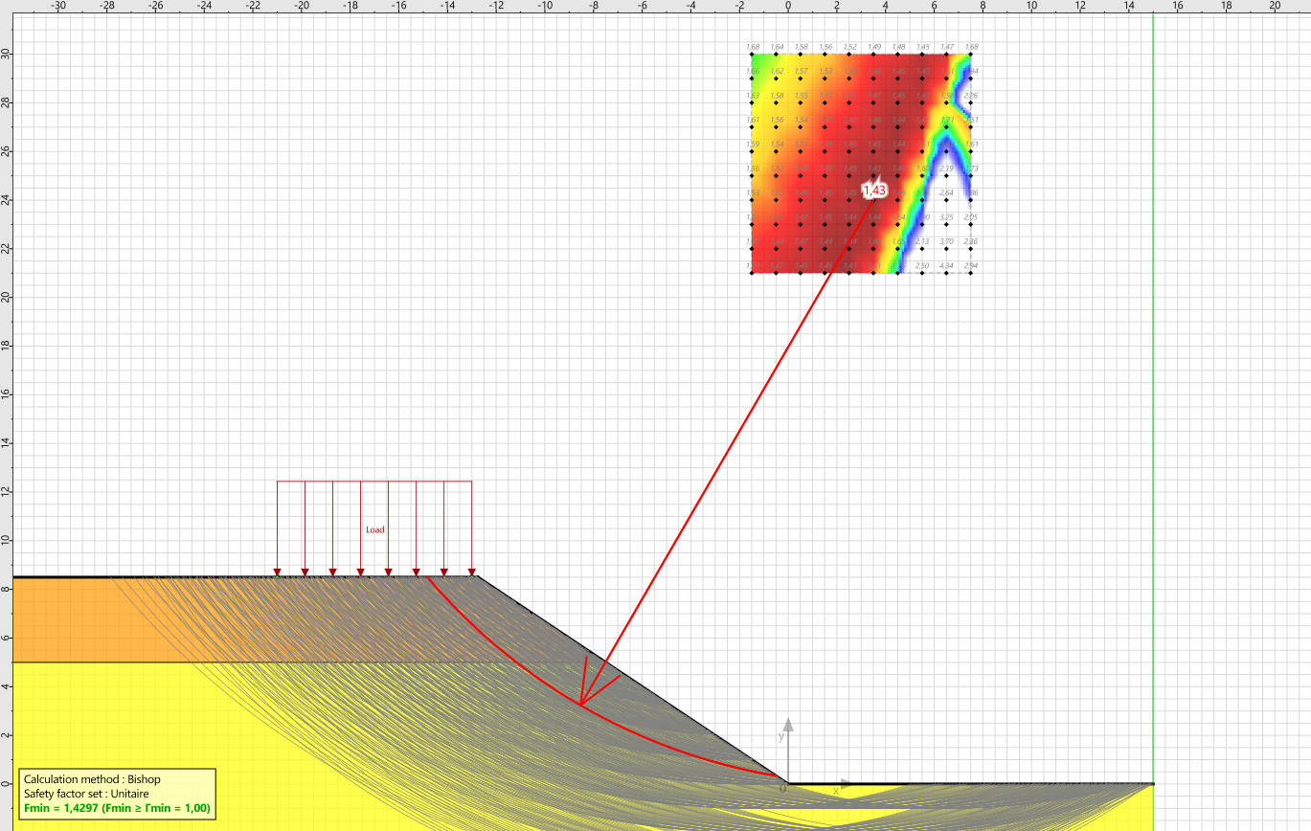This screenshot has width=1311, height=831.
Task: Click the 2,94 value at grid corner
Action: click(x=971, y=265)
